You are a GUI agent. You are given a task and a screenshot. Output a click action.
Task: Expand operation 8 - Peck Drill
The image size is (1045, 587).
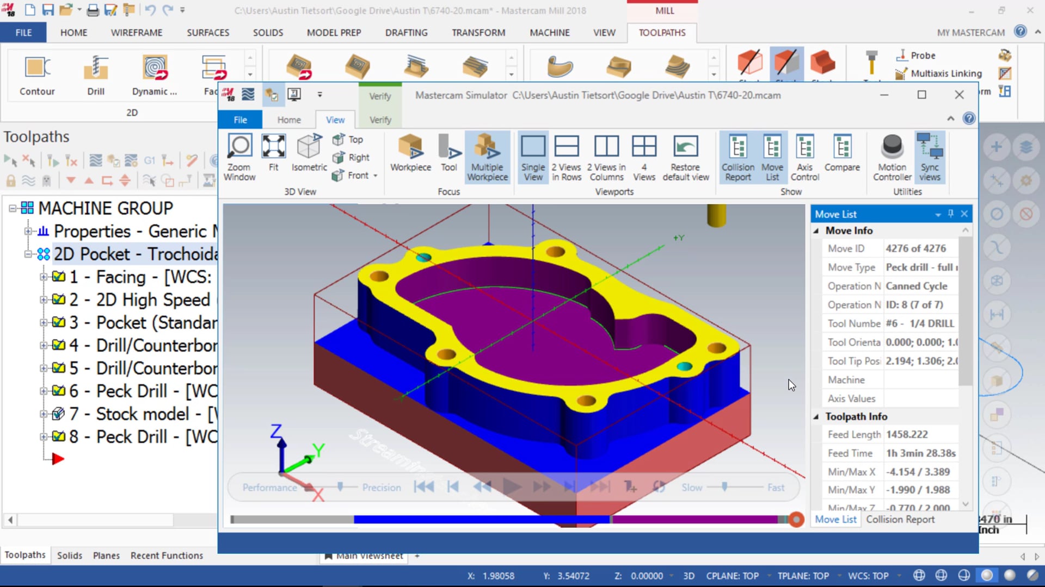[x=44, y=436]
